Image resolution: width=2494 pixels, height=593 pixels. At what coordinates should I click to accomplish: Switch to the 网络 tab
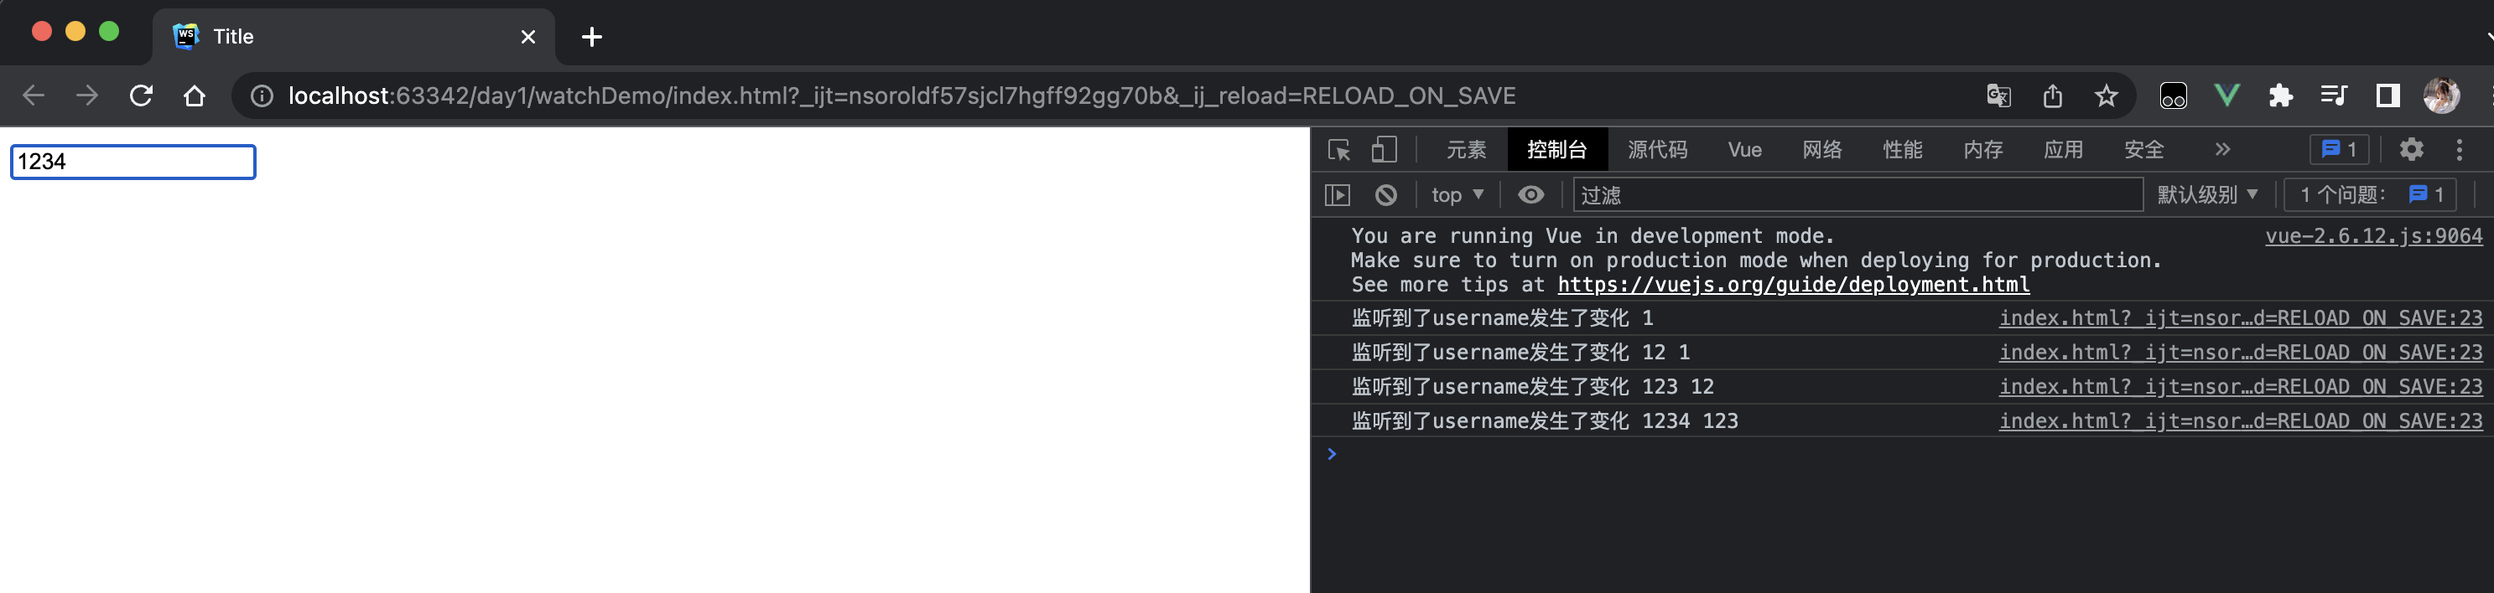pos(1822,150)
